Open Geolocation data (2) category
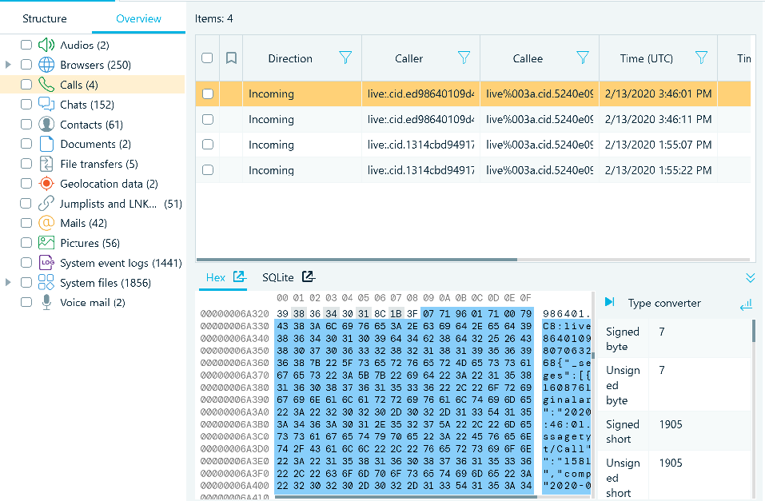This screenshot has height=501, width=765. coord(110,184)
